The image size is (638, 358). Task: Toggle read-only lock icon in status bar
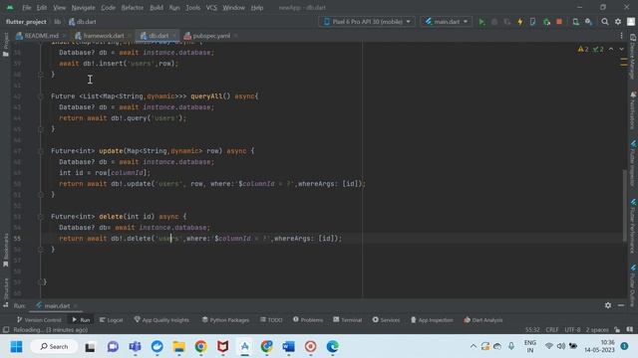[x=617, y=329]
